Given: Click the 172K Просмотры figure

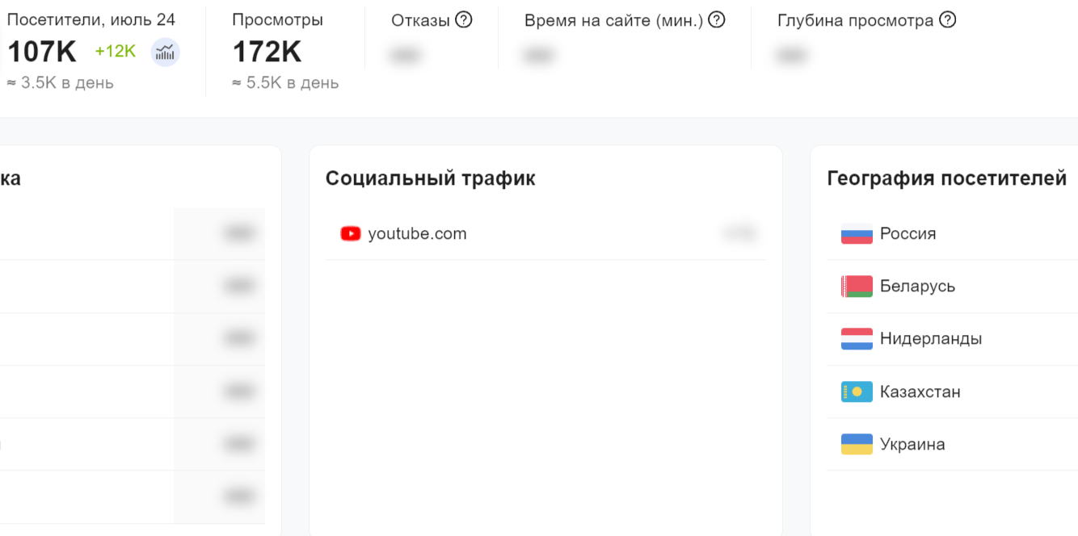Looking at the screenshot, I should tap(267, 52).
